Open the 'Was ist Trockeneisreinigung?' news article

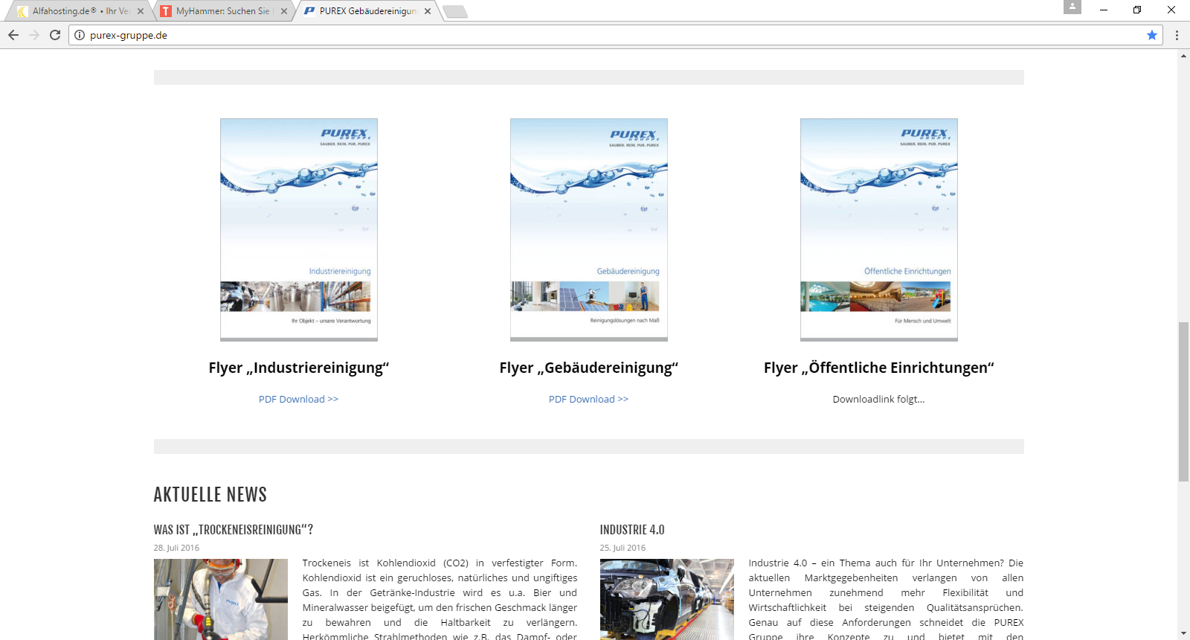[x=234, y=530]
